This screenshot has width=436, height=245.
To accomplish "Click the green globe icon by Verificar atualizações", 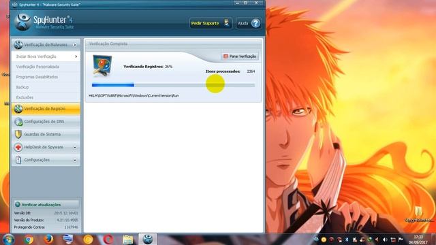I will click(18, 204).
